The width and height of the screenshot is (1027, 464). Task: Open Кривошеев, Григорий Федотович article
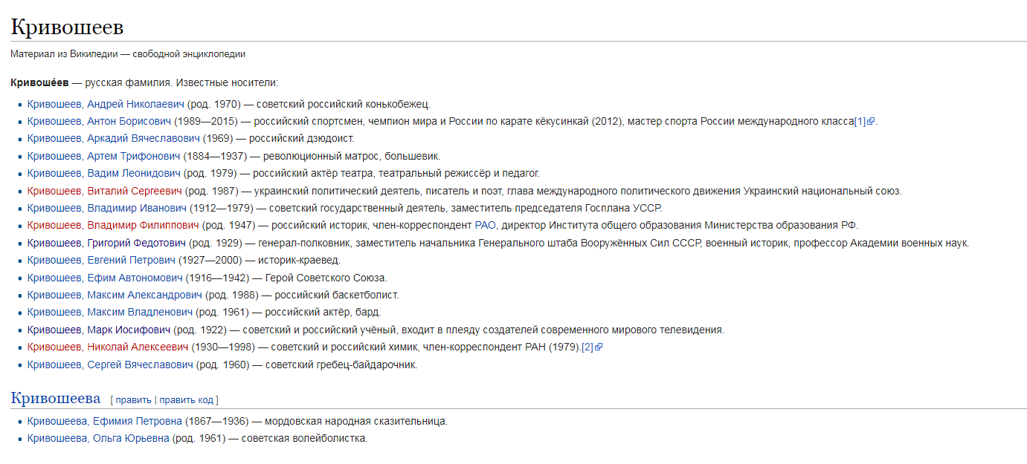[106, 243]
